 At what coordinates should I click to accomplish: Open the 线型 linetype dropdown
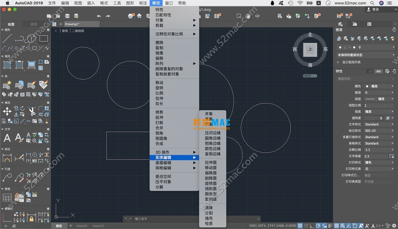pos(379,99)
